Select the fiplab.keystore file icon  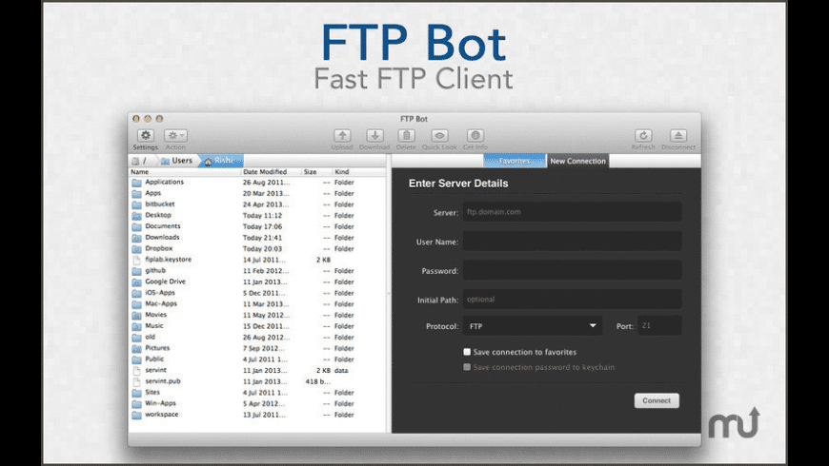click(x=136, y=261)
